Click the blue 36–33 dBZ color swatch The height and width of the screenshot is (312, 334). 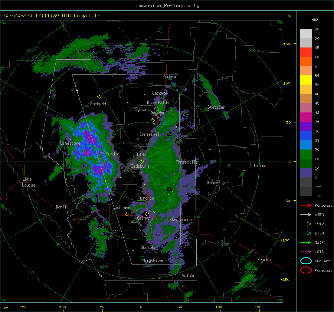(306, 136)
